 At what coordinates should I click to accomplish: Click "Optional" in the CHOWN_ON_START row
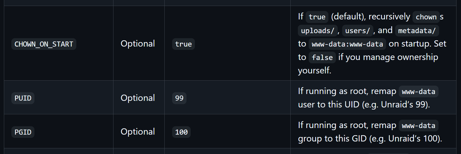(138, 44)
